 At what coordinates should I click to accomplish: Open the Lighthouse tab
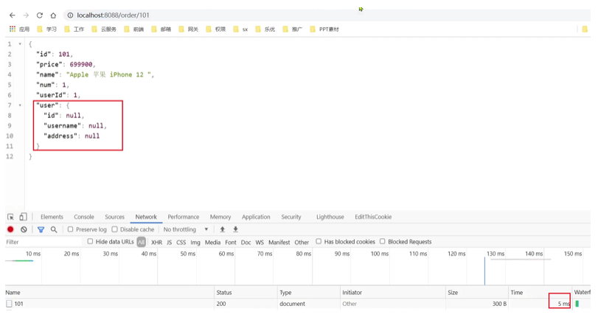[x=330, y=217]
